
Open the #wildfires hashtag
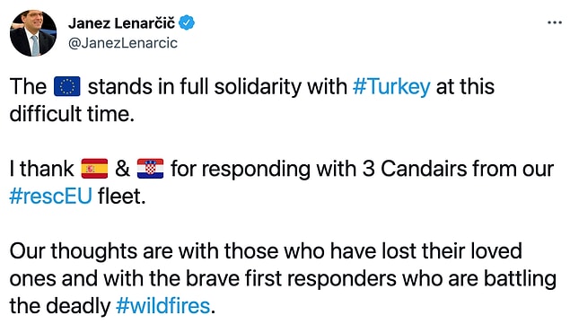point(163,305)
